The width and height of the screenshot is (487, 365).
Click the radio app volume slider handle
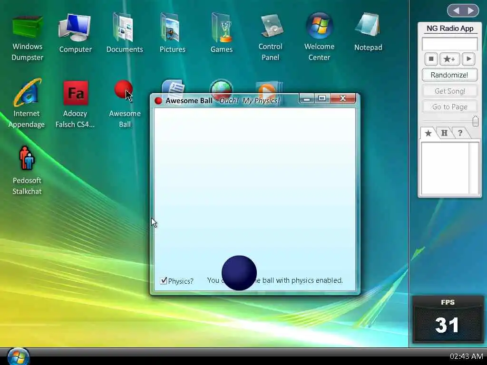click(475, 121)
